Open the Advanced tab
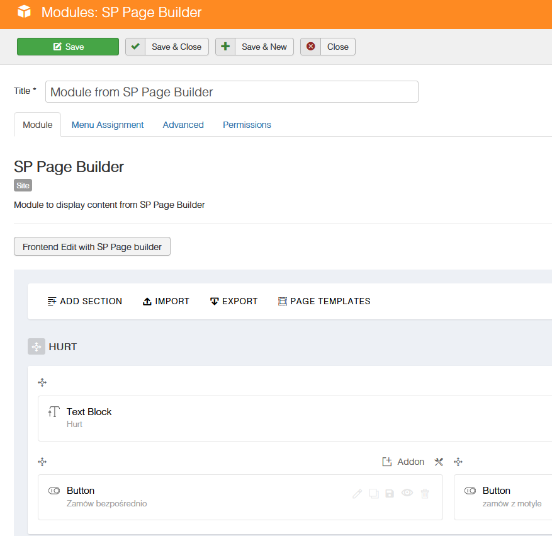Viewport: 552px width, 536px height. 183,125
